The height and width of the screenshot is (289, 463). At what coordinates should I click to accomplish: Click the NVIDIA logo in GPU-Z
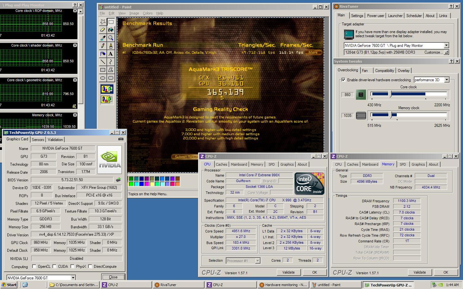[110, 160]
